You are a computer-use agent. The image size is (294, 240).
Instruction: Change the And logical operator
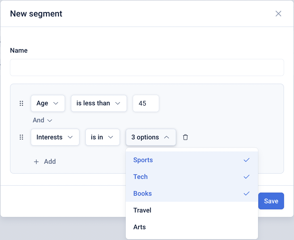[42, 120]
